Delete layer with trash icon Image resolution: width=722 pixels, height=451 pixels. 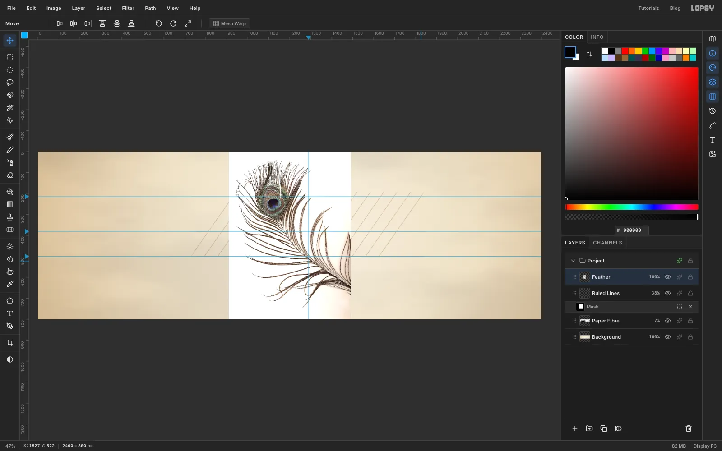click(689, 428)
